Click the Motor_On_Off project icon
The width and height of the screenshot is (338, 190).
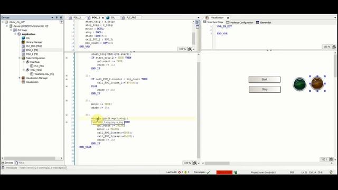6,22
